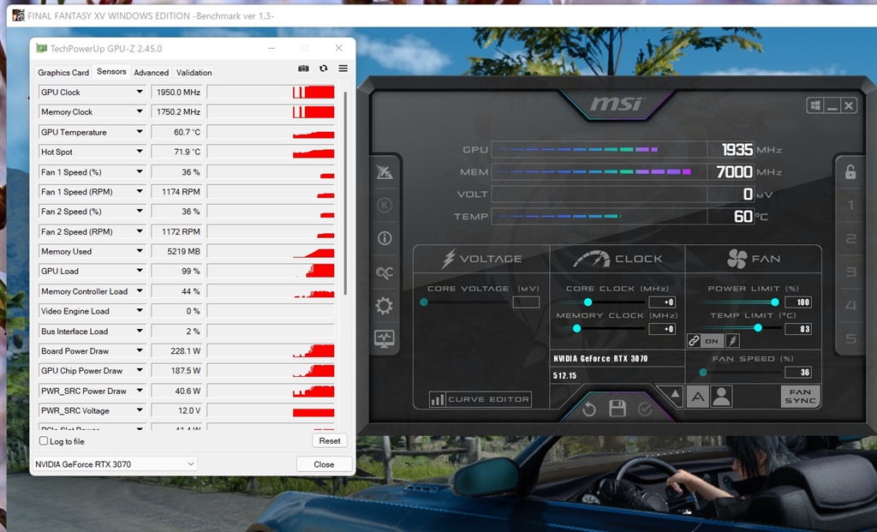Image resolution: width=877 pixels, height=532 pixels.
Task: Click the Core Clock +0 value field
Action: (x=662, y=302)
